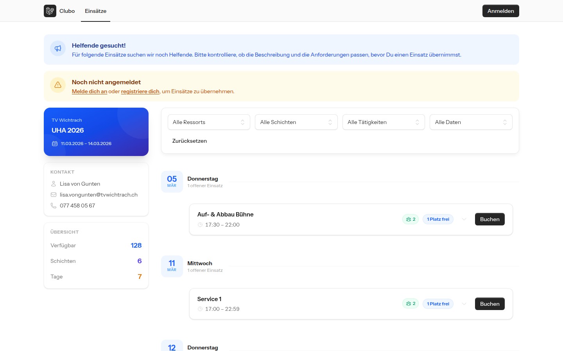This screenshot has height=351, width=563.
Task: Open the Alle Daten date filter
Action: tap(471, 122)
